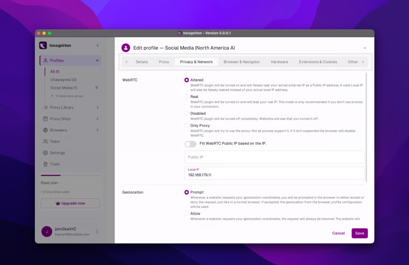This screenshot has height=265, width=409.
Task: Click the pin icon next to Social Media
Action: (x=97, y=88)
